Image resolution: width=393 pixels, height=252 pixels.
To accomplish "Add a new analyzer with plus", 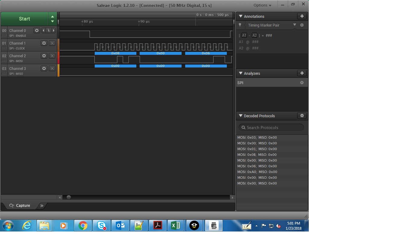I will pyautogui.click(x=302, y=73).
